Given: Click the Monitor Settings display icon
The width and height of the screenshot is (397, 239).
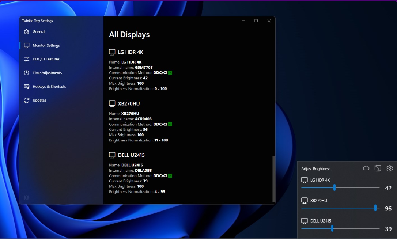Looking at the screenshot, I should (x=27, y=45).
